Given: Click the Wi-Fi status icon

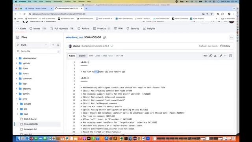Looking at the screenshot, I should [206, 2].
